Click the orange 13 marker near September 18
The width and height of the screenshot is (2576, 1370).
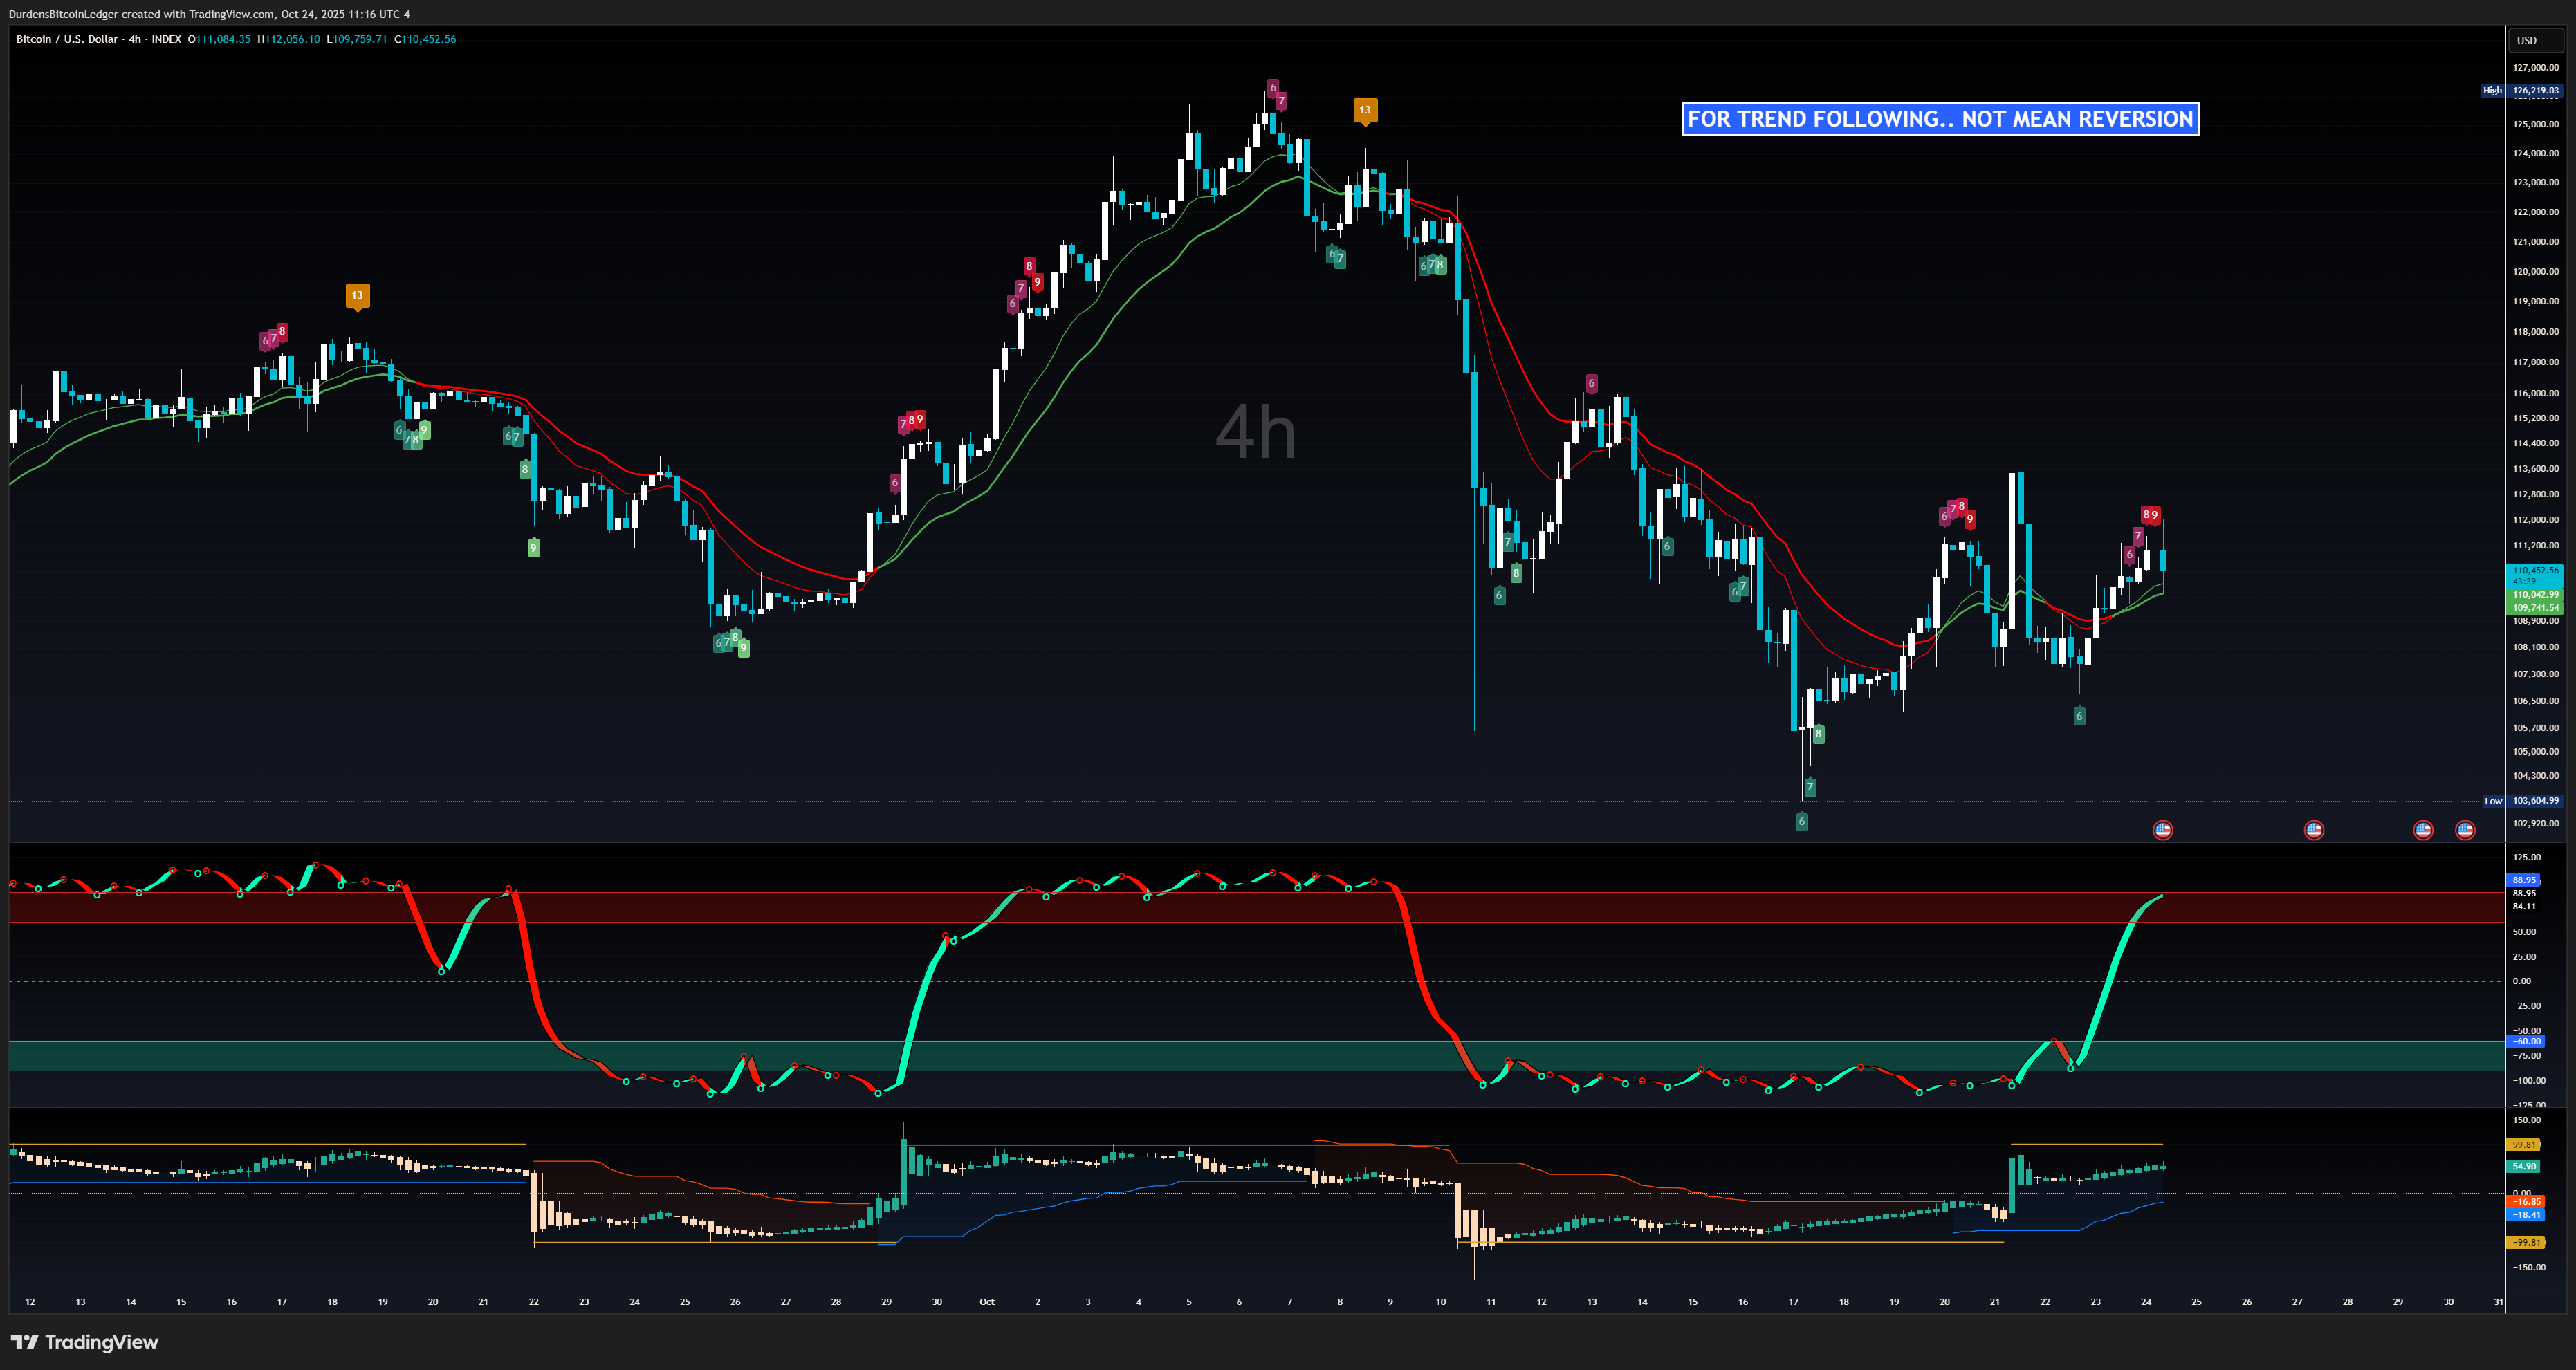click(357, 296)
